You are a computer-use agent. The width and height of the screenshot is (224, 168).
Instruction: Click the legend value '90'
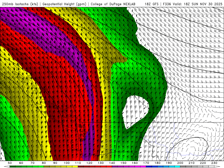click(55, 163)
